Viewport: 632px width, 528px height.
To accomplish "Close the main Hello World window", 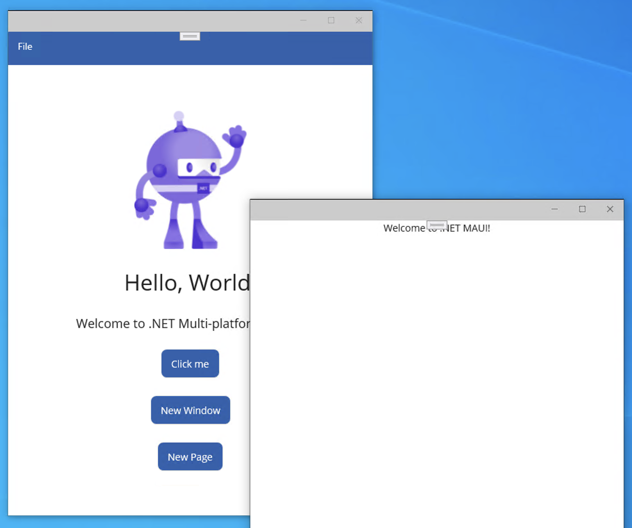I will [x=359, y=20].
